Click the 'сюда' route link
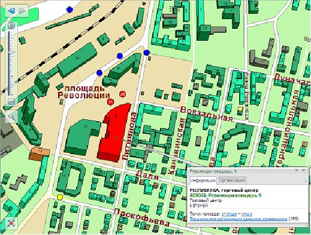311x235 pixels. point(246,214)
